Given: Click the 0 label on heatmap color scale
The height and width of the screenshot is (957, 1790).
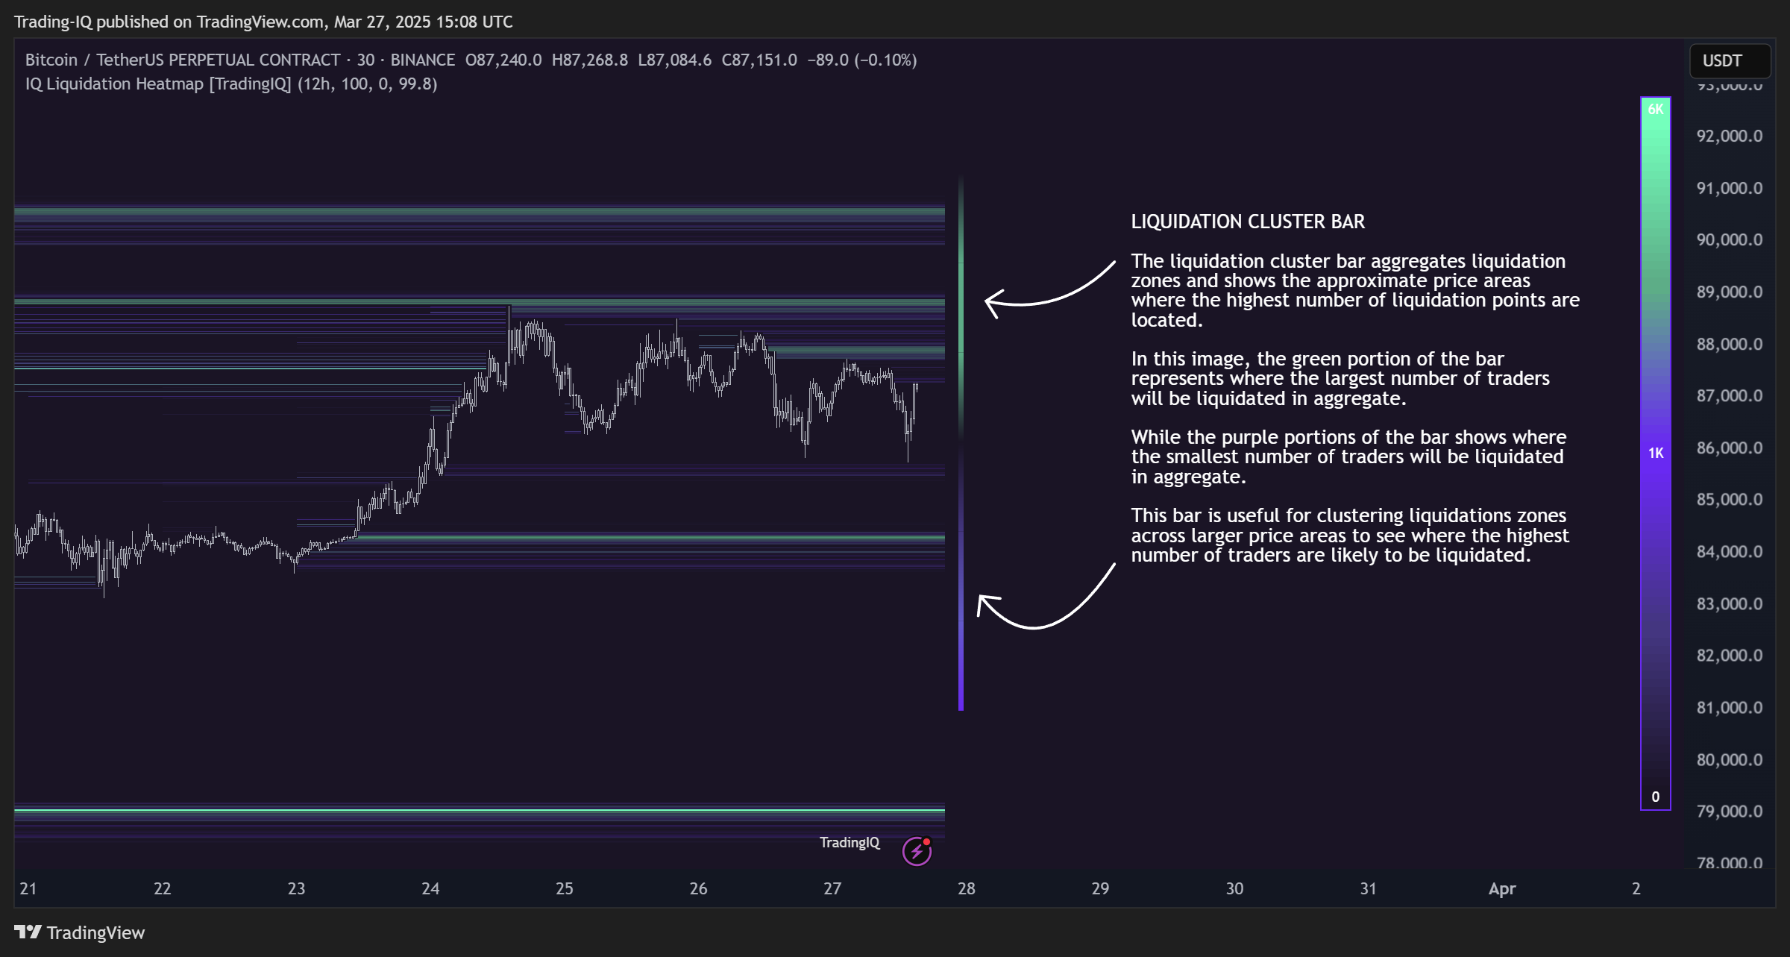Looking at the screenshot, I should point(1656,797).
